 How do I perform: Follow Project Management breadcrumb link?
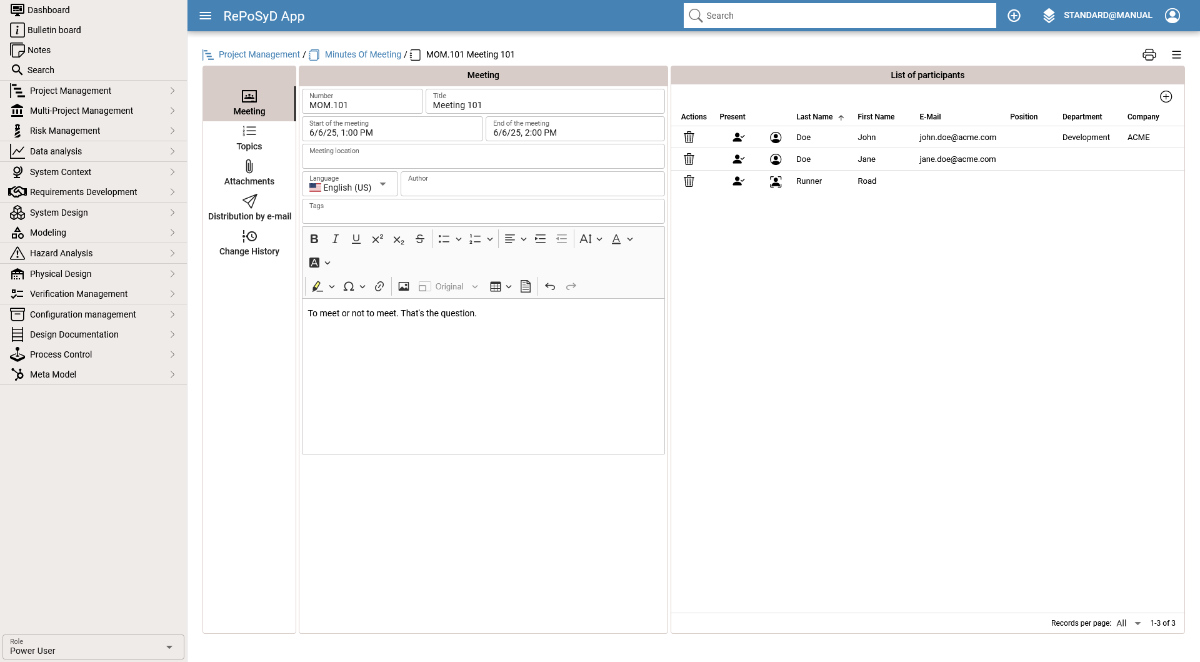[259, 54]
